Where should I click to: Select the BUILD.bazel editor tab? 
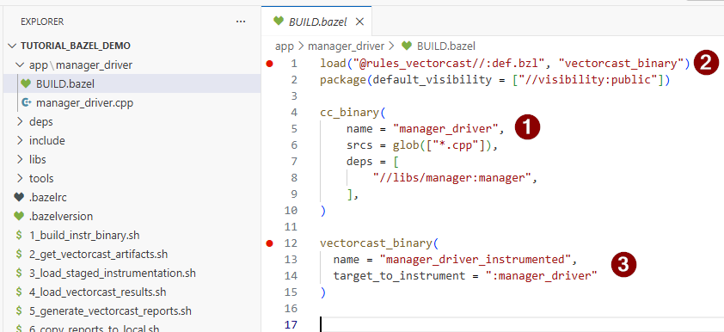coord(316,22)
